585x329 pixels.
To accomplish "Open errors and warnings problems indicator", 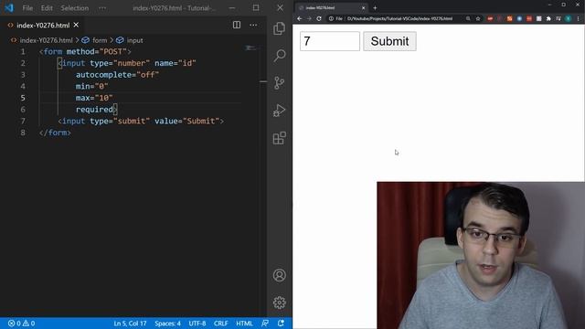I will coord(21,324).
